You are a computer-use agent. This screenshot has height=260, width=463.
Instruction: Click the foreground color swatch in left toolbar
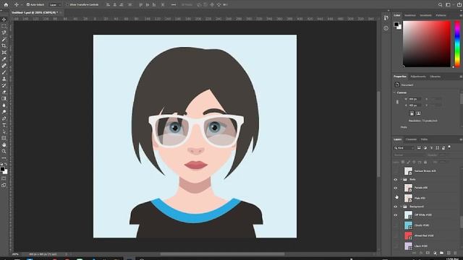(3, 170)
